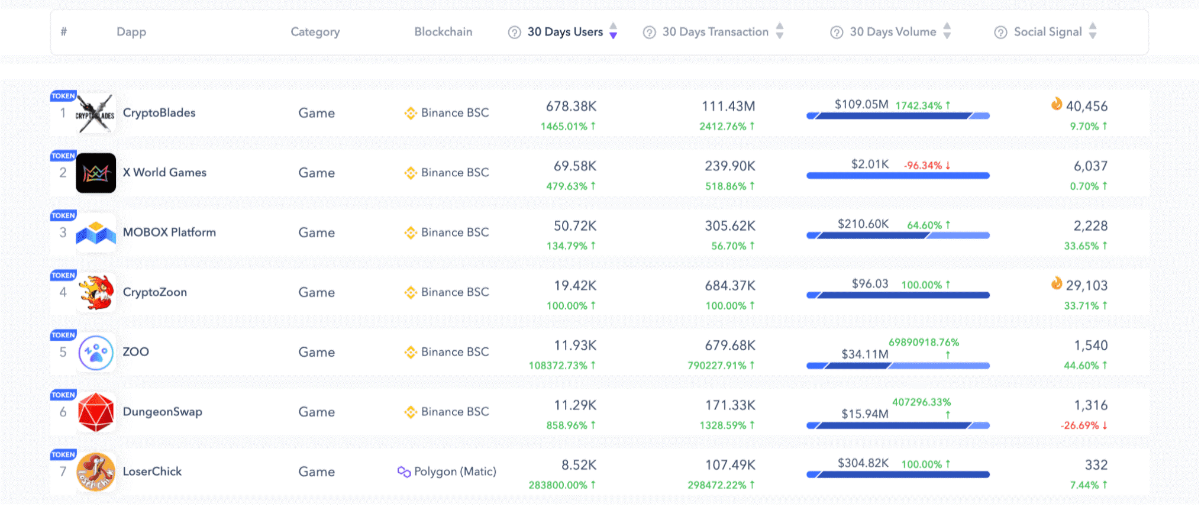Open the DungeonSwap dapp link
This screenshot has height=510, width=1201.
pos(163,412)
